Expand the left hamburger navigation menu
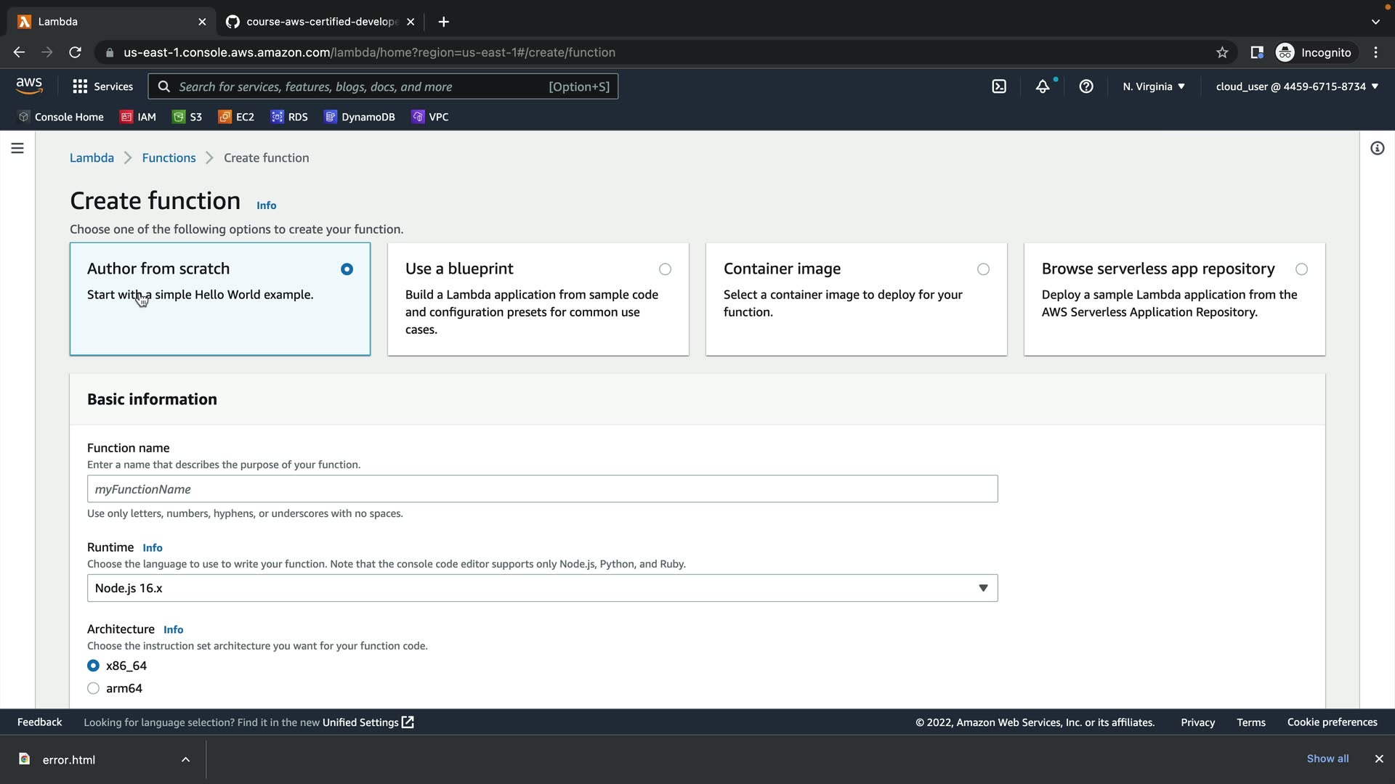 17,148
